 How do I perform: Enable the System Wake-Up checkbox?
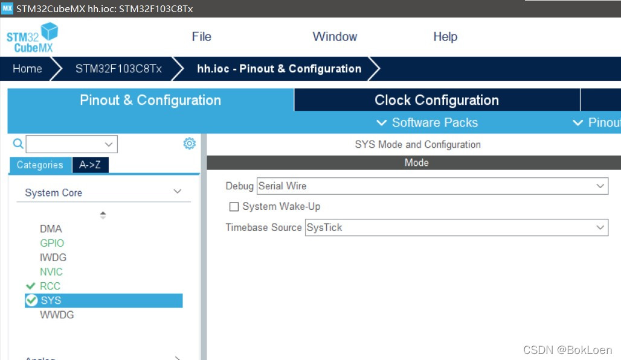click(x=234, y=207)
